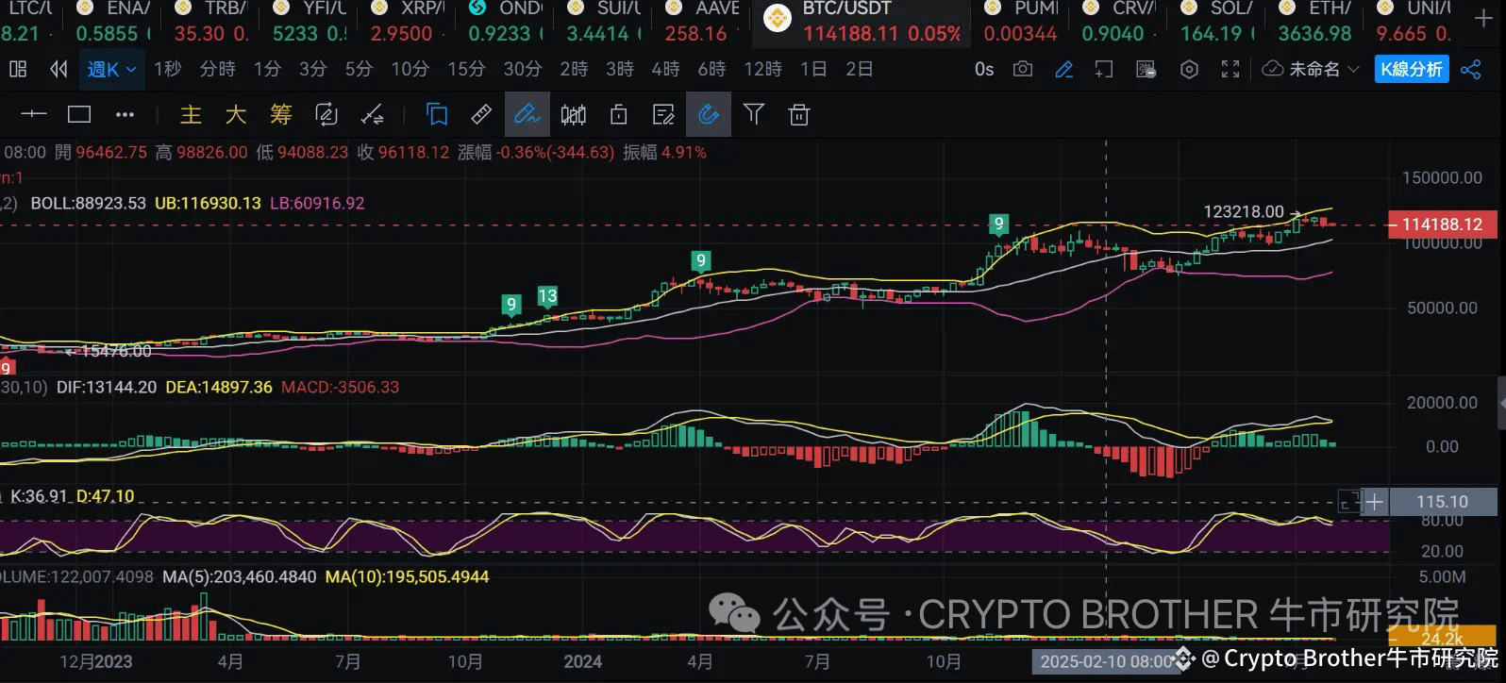Viewport: 1506px width, 683px height.
Task: Open chart settings hexagon icon
Action: (x=1189, y=69)
